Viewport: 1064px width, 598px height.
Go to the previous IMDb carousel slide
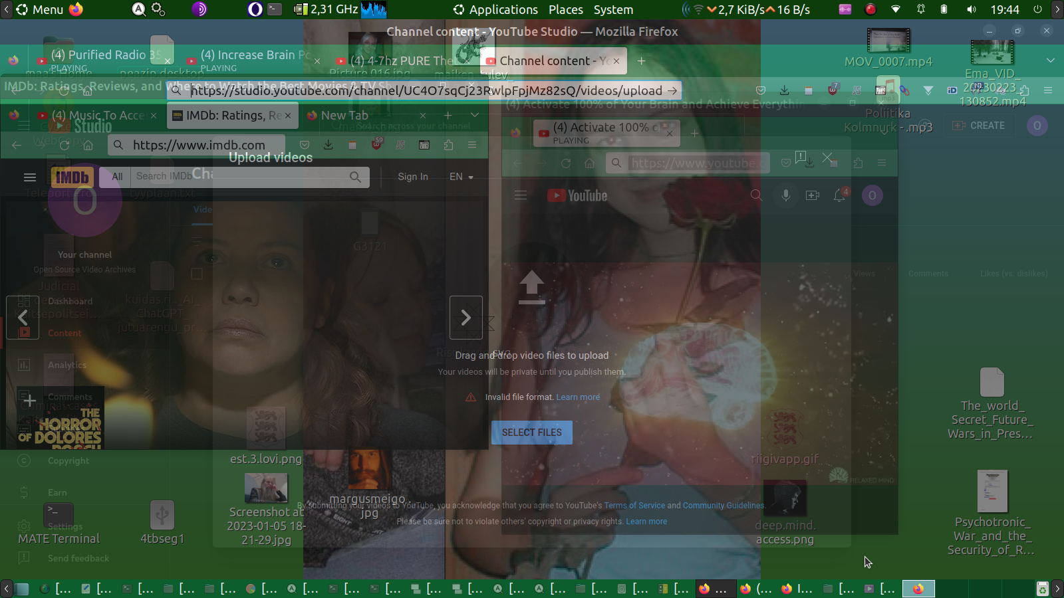coord(23,318)
